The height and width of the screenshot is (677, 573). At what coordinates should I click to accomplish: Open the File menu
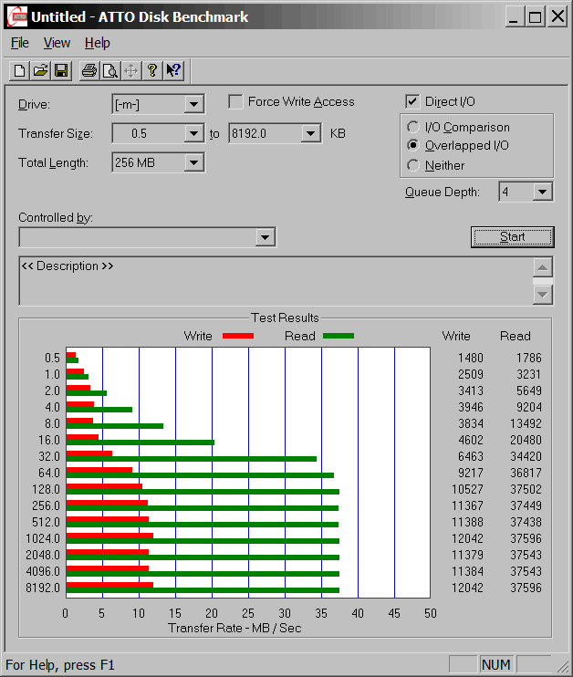point(20,43)
